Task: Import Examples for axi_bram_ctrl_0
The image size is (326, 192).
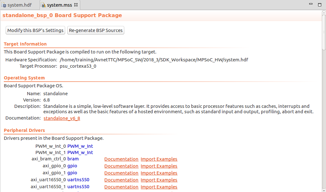Action: (159, 159)
